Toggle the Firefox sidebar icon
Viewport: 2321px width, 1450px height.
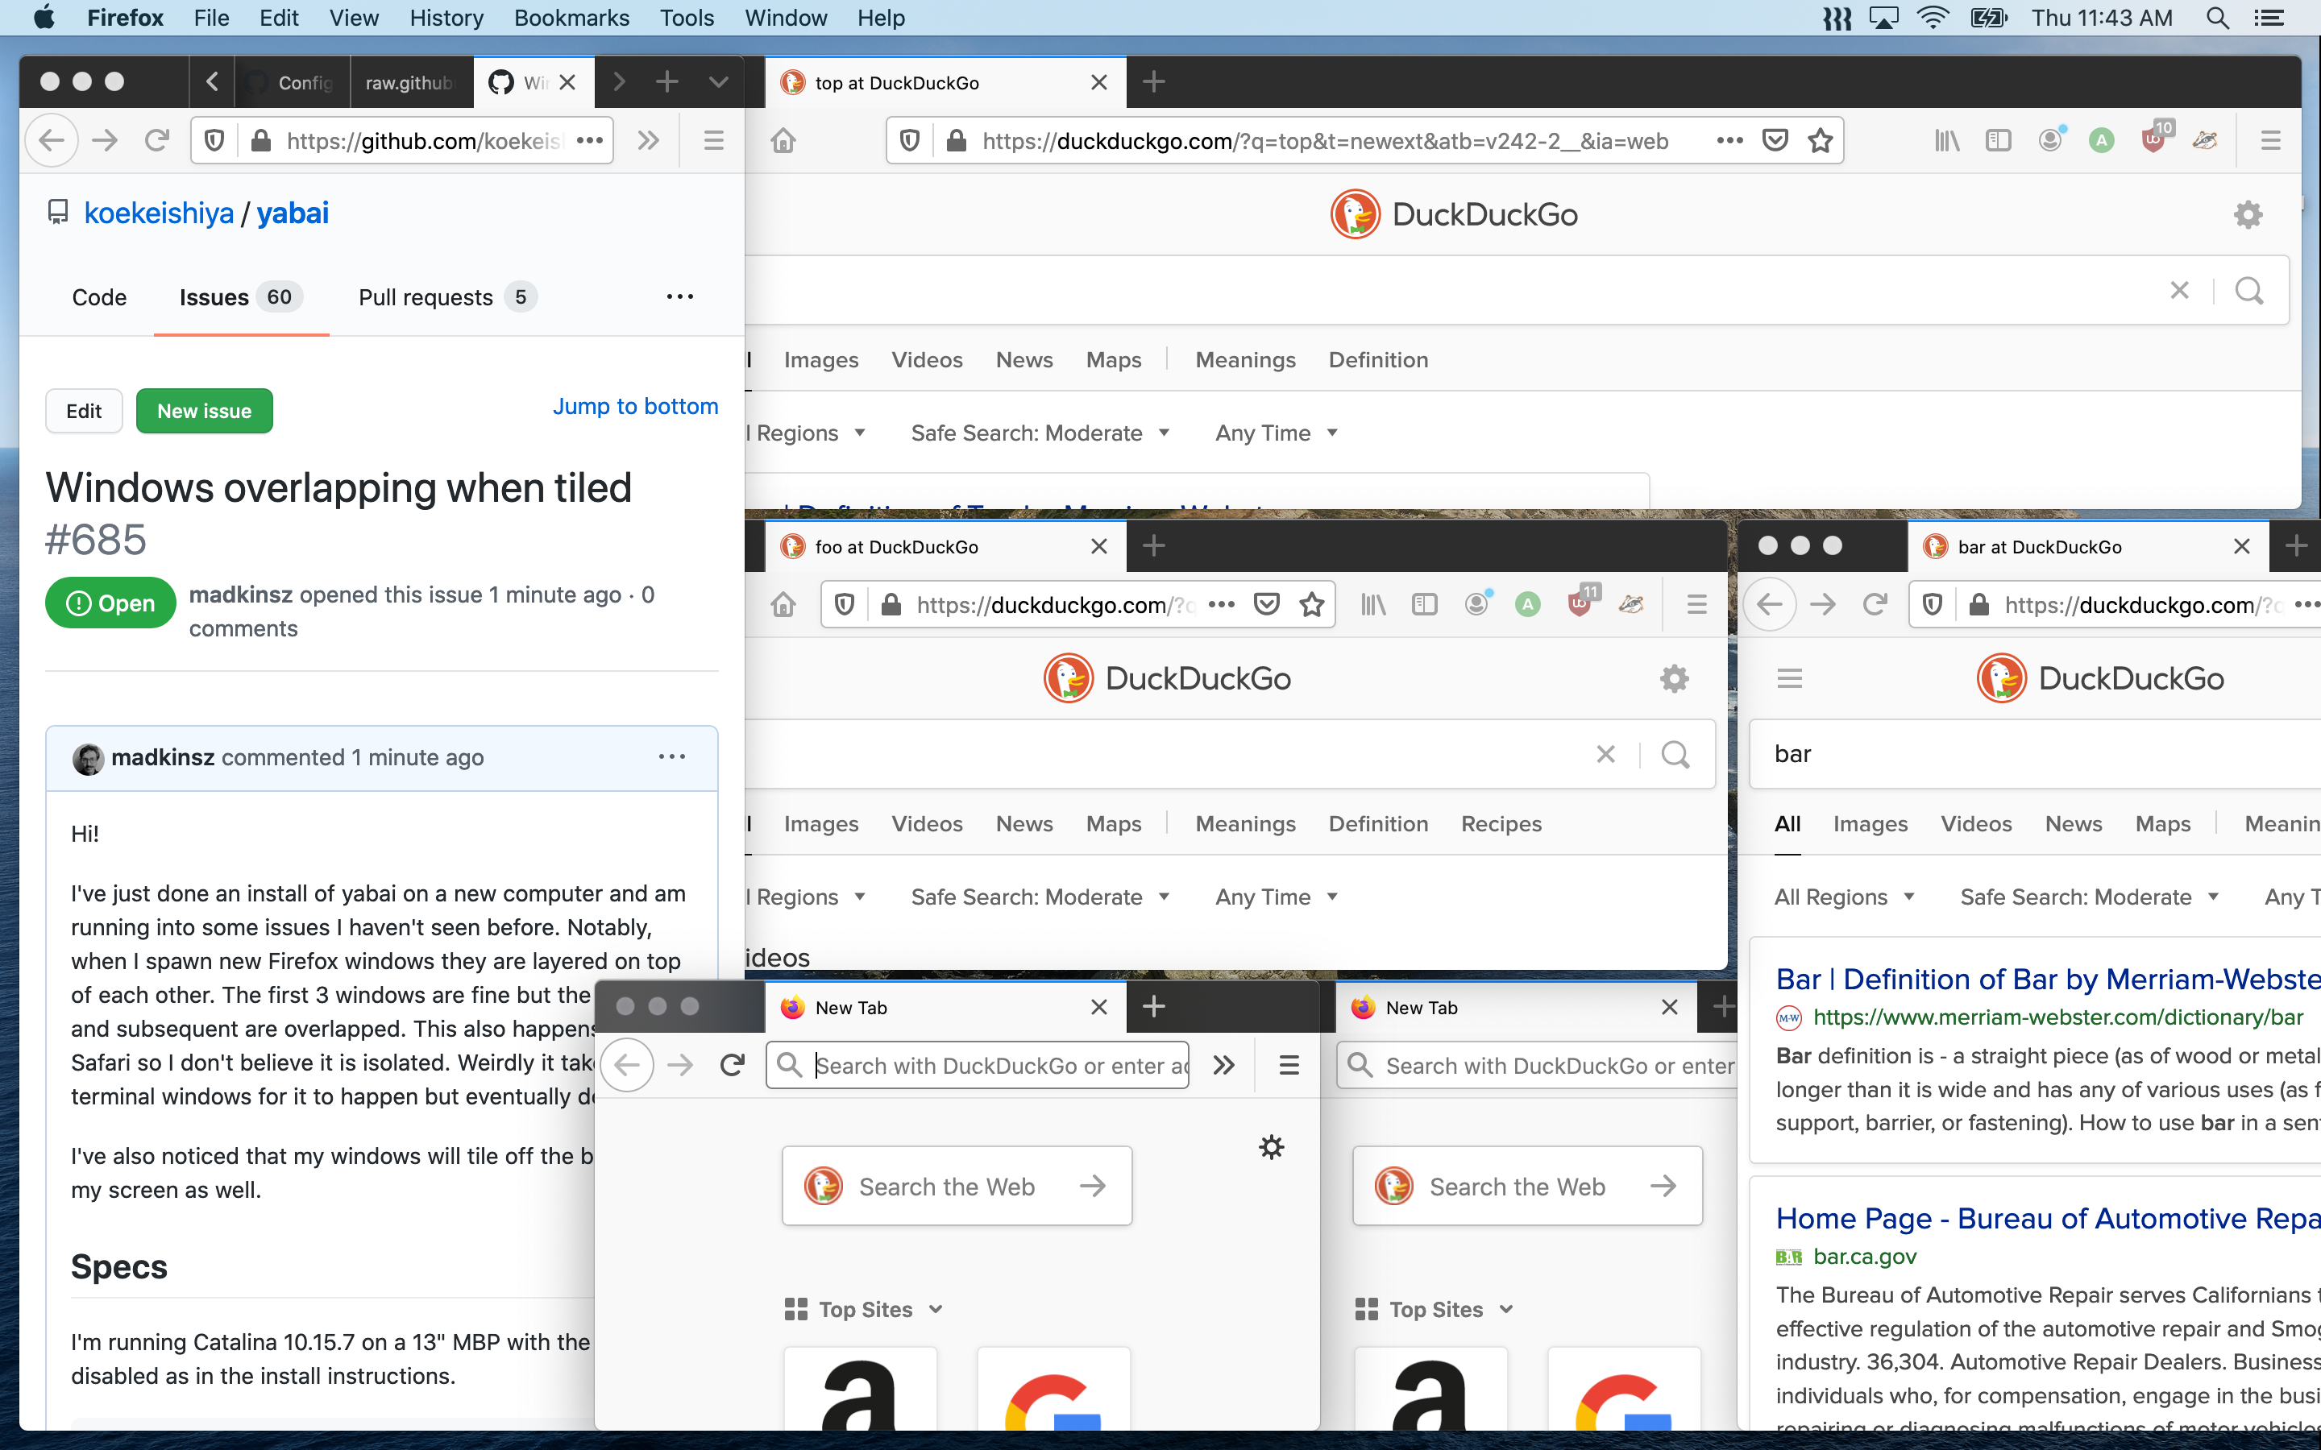pos(1998,140)
